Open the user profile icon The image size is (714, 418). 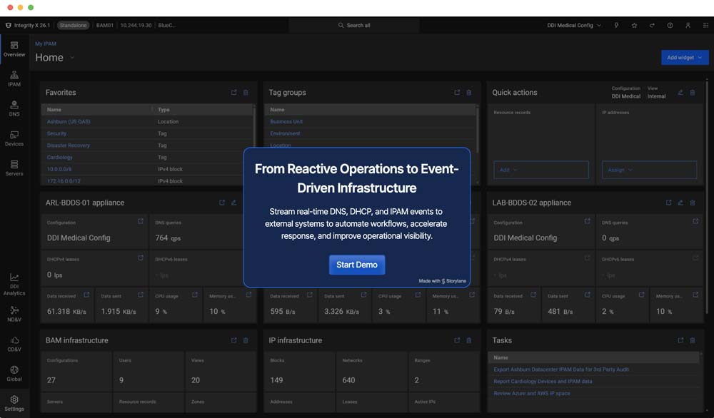click(688, 26)
